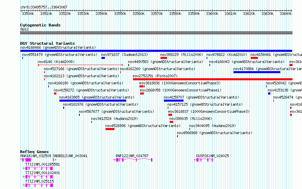Select RNF122 gene structure glyph
This screenshot has width=302, height=189.
click(133, 160)
